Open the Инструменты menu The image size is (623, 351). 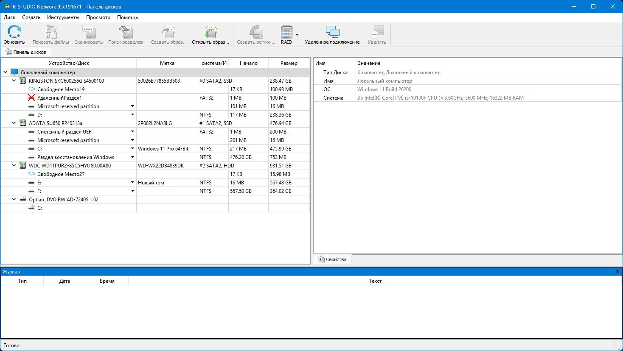tap(63, 17)
